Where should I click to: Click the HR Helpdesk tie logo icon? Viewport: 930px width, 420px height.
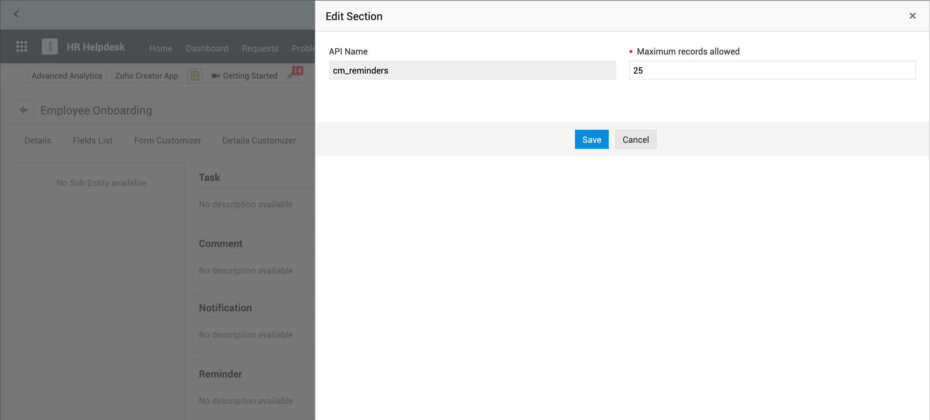pyautogui.click(x=50, y=46)
